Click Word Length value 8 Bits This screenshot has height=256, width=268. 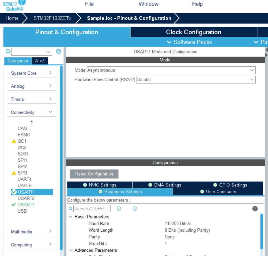tap(187, 230)
